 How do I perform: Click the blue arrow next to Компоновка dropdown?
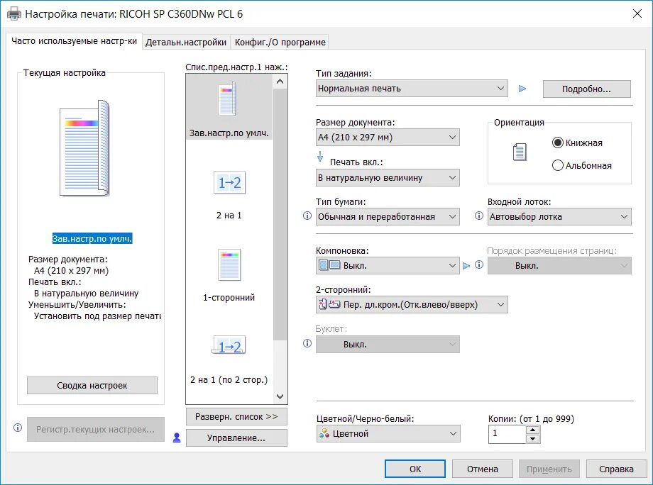(466, 265)
